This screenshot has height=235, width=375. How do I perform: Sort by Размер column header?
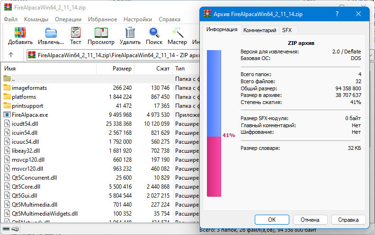pyautogui.click(x=115, y=69)
